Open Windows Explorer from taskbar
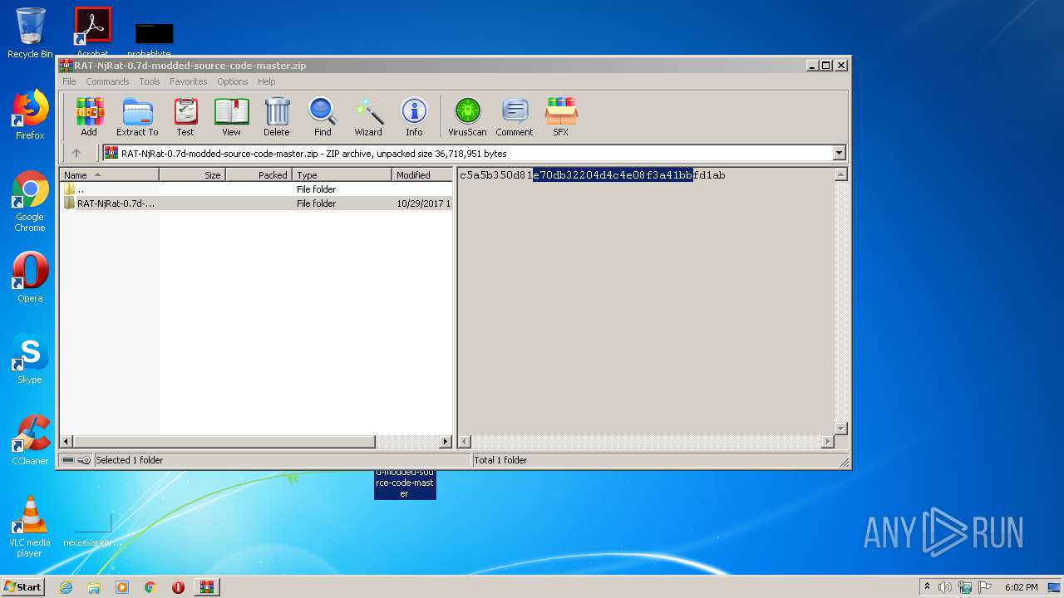The height and width of the screenshot is (598, 1064). 94,587
